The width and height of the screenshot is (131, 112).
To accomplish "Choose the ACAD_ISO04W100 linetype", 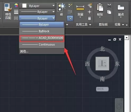I will [42, 38].
